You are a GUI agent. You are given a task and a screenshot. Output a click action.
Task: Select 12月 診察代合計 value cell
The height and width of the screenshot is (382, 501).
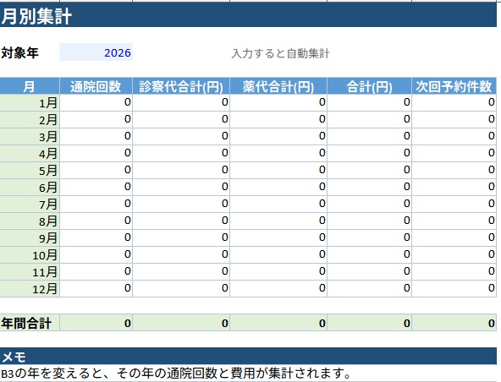point(181,289)
